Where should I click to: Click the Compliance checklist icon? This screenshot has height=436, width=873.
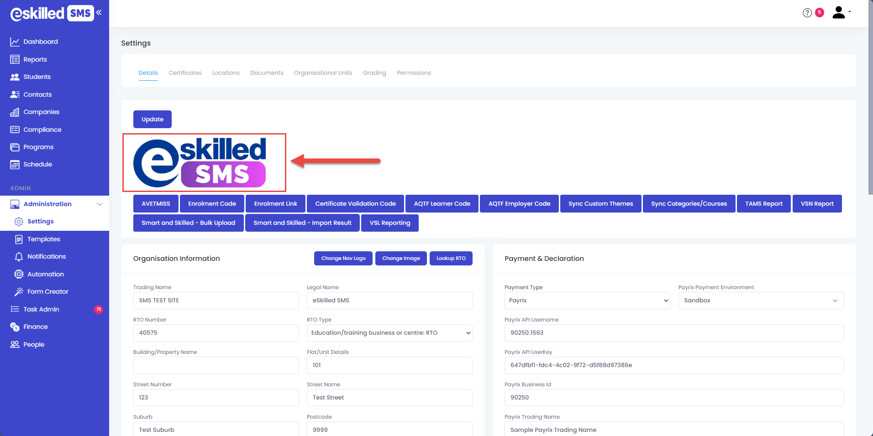click(x=15, y=130)
